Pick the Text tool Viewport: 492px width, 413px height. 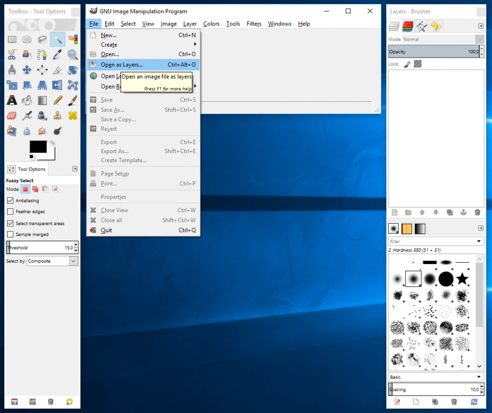(x=12, y=100)
